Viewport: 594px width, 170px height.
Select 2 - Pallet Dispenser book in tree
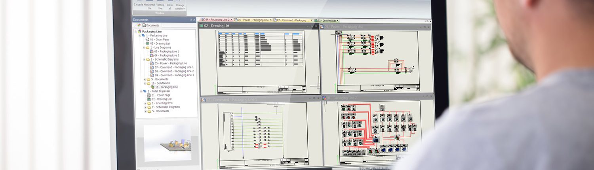158,91
